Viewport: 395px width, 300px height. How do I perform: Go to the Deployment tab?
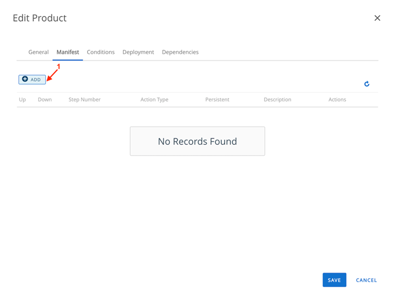click(138, 52)
